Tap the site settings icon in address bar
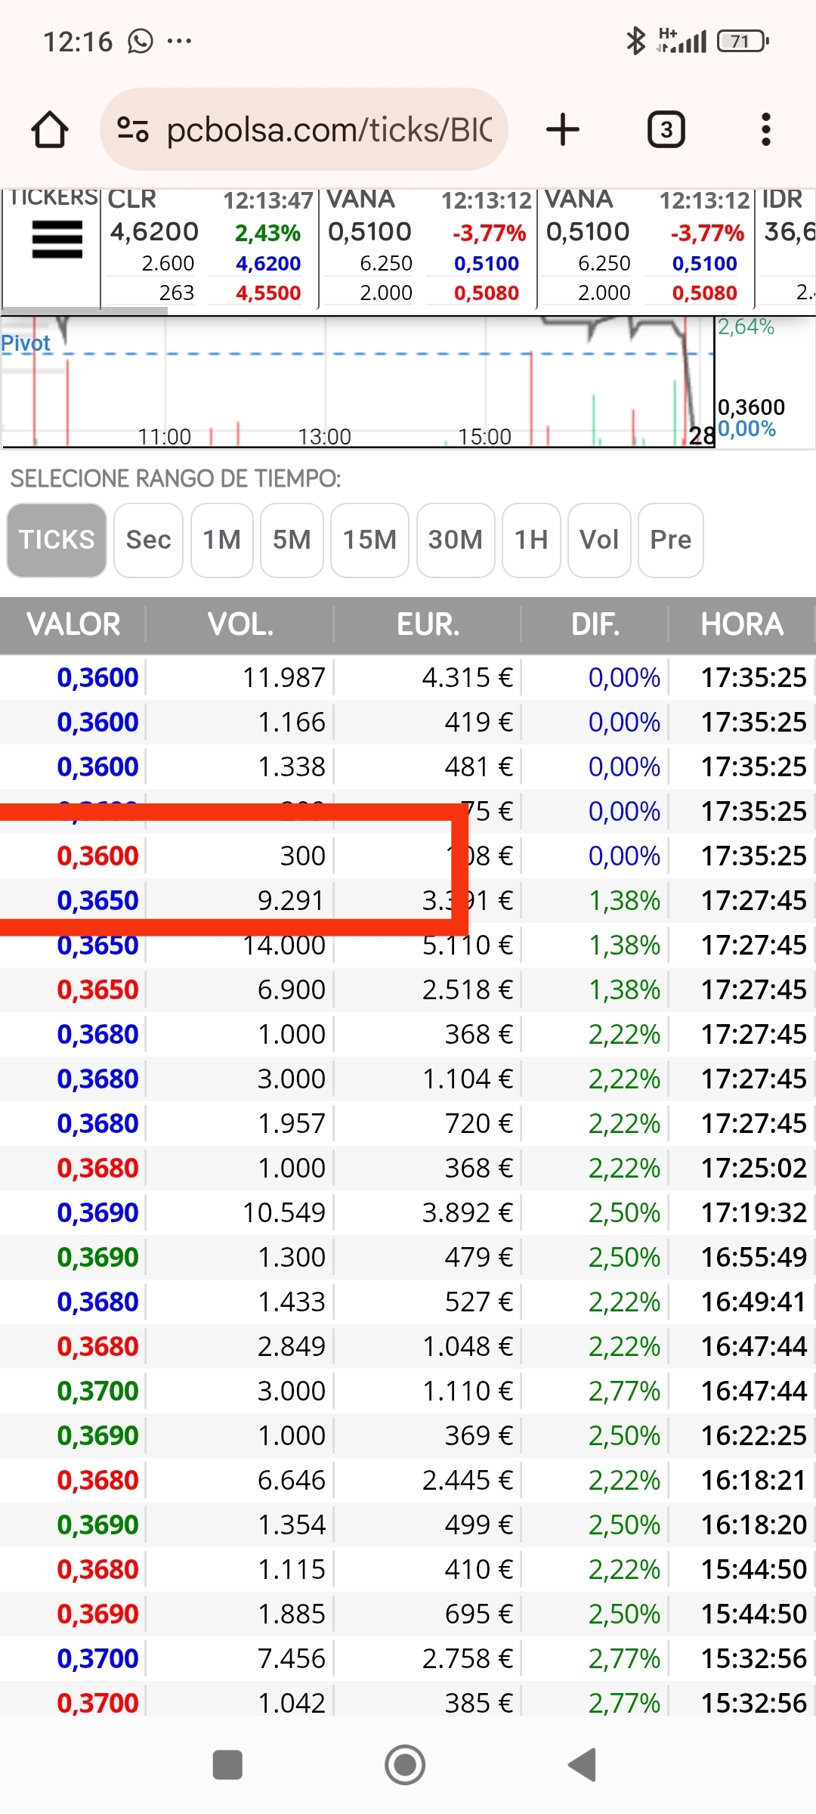Screen dimensions: 816x1814 click(x=133, y=129)
